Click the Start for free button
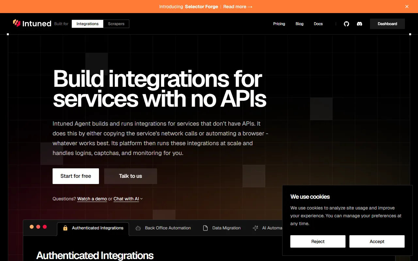The image size is (418, 261). [x=76, y=176]
